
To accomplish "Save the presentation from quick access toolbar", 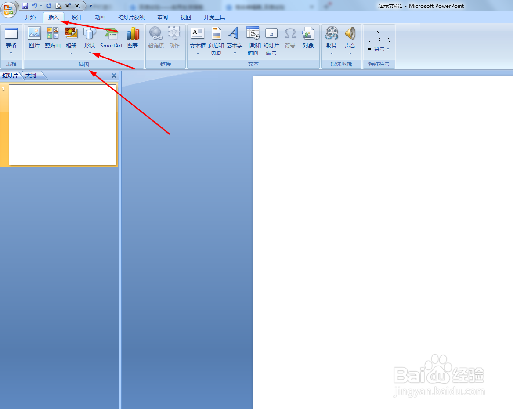I will click(x=25, y=6).
